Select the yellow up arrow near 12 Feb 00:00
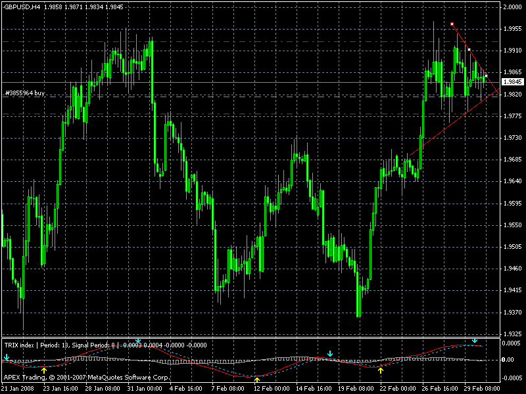526x394 pixels. pos(257,379)
